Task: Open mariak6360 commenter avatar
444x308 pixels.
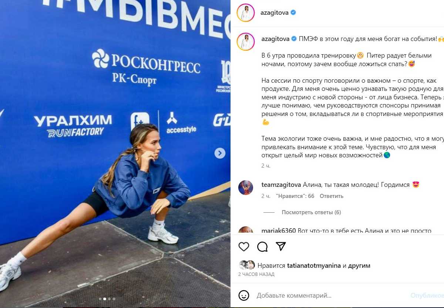Action: pyautogui.click(x=246, y=230)
